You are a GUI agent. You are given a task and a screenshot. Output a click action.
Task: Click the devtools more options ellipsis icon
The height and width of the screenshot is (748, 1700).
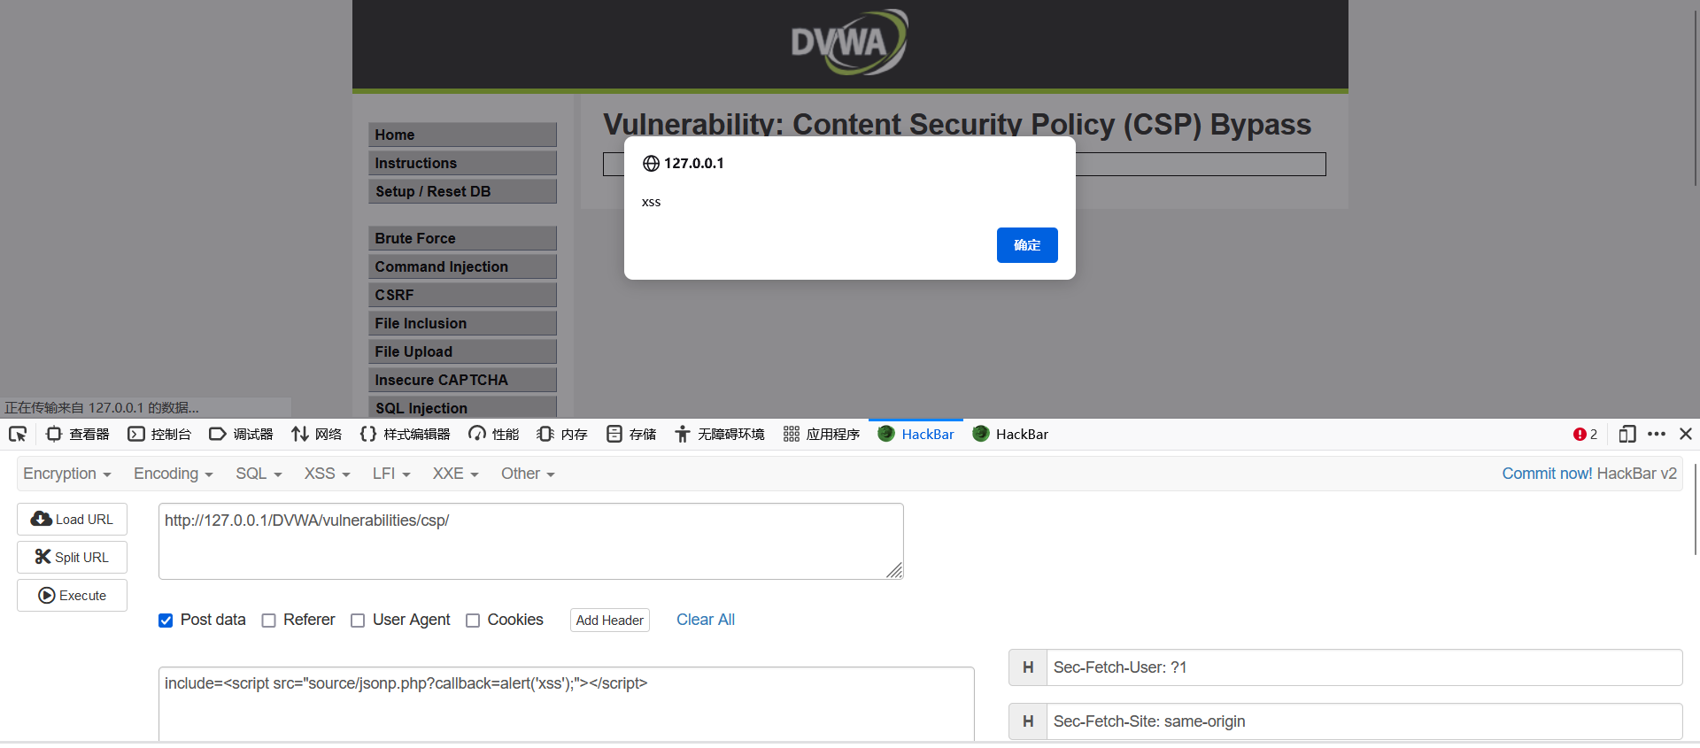[x=1657, y=434]
